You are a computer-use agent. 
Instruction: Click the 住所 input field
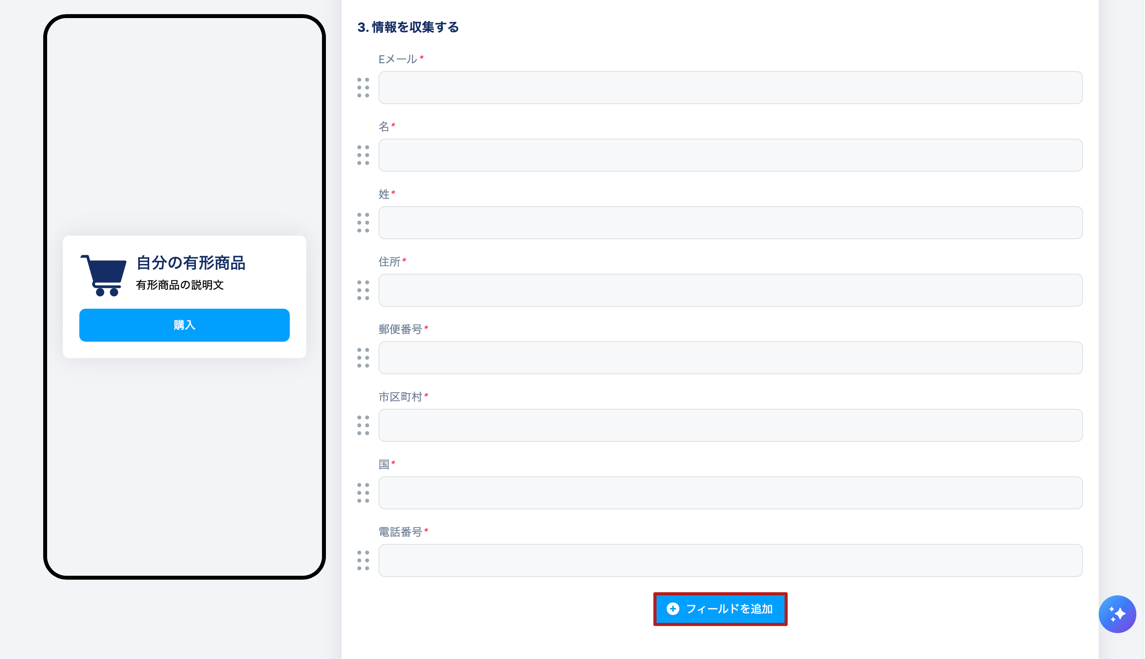click(x=730, y=290)
